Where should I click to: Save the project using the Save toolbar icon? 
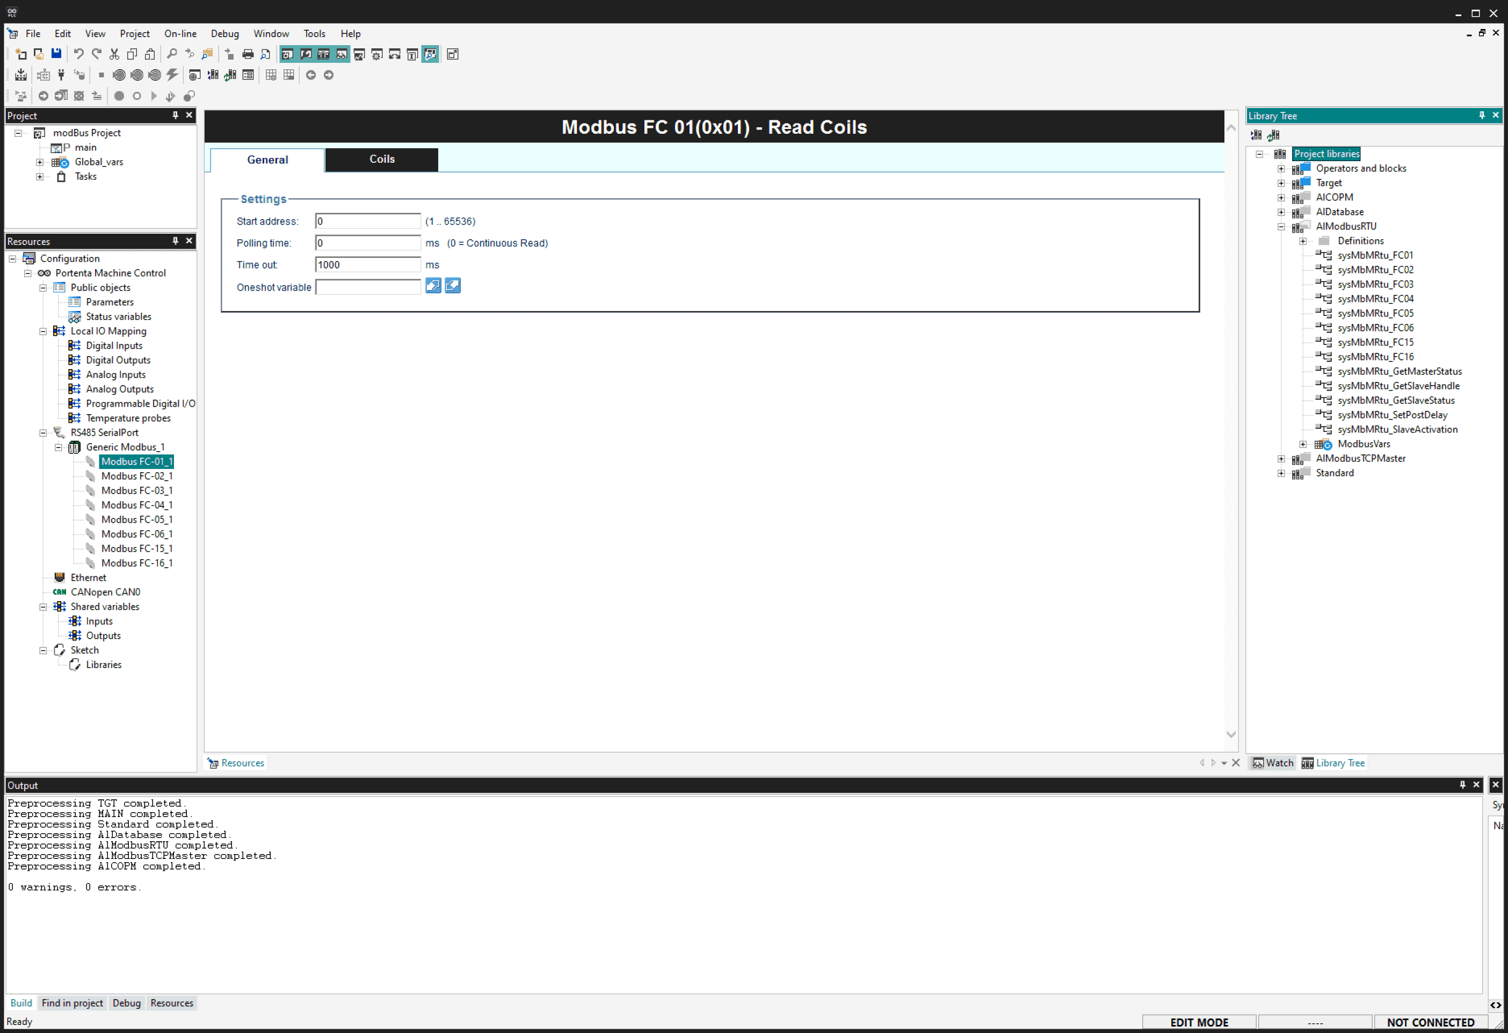click(56, 54)
